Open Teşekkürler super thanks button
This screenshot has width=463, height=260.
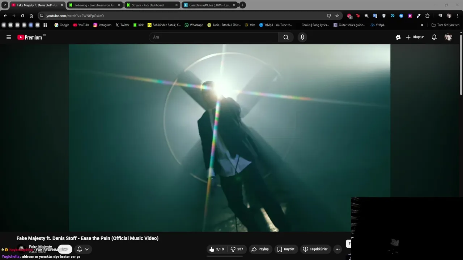[x=315, y=249]
